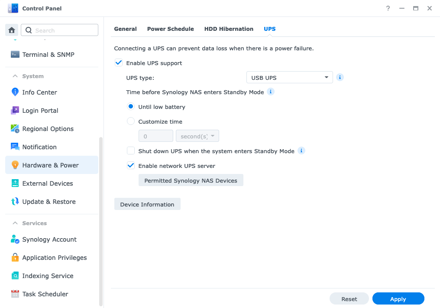Open Info Center from sidebar icon
Image resolution: width=440 pixels, height=308 pixels.
coord(15,92)
